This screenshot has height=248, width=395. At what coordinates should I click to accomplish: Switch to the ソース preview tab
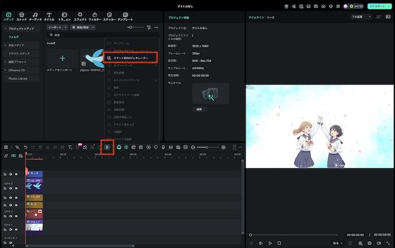coord(271,17)
